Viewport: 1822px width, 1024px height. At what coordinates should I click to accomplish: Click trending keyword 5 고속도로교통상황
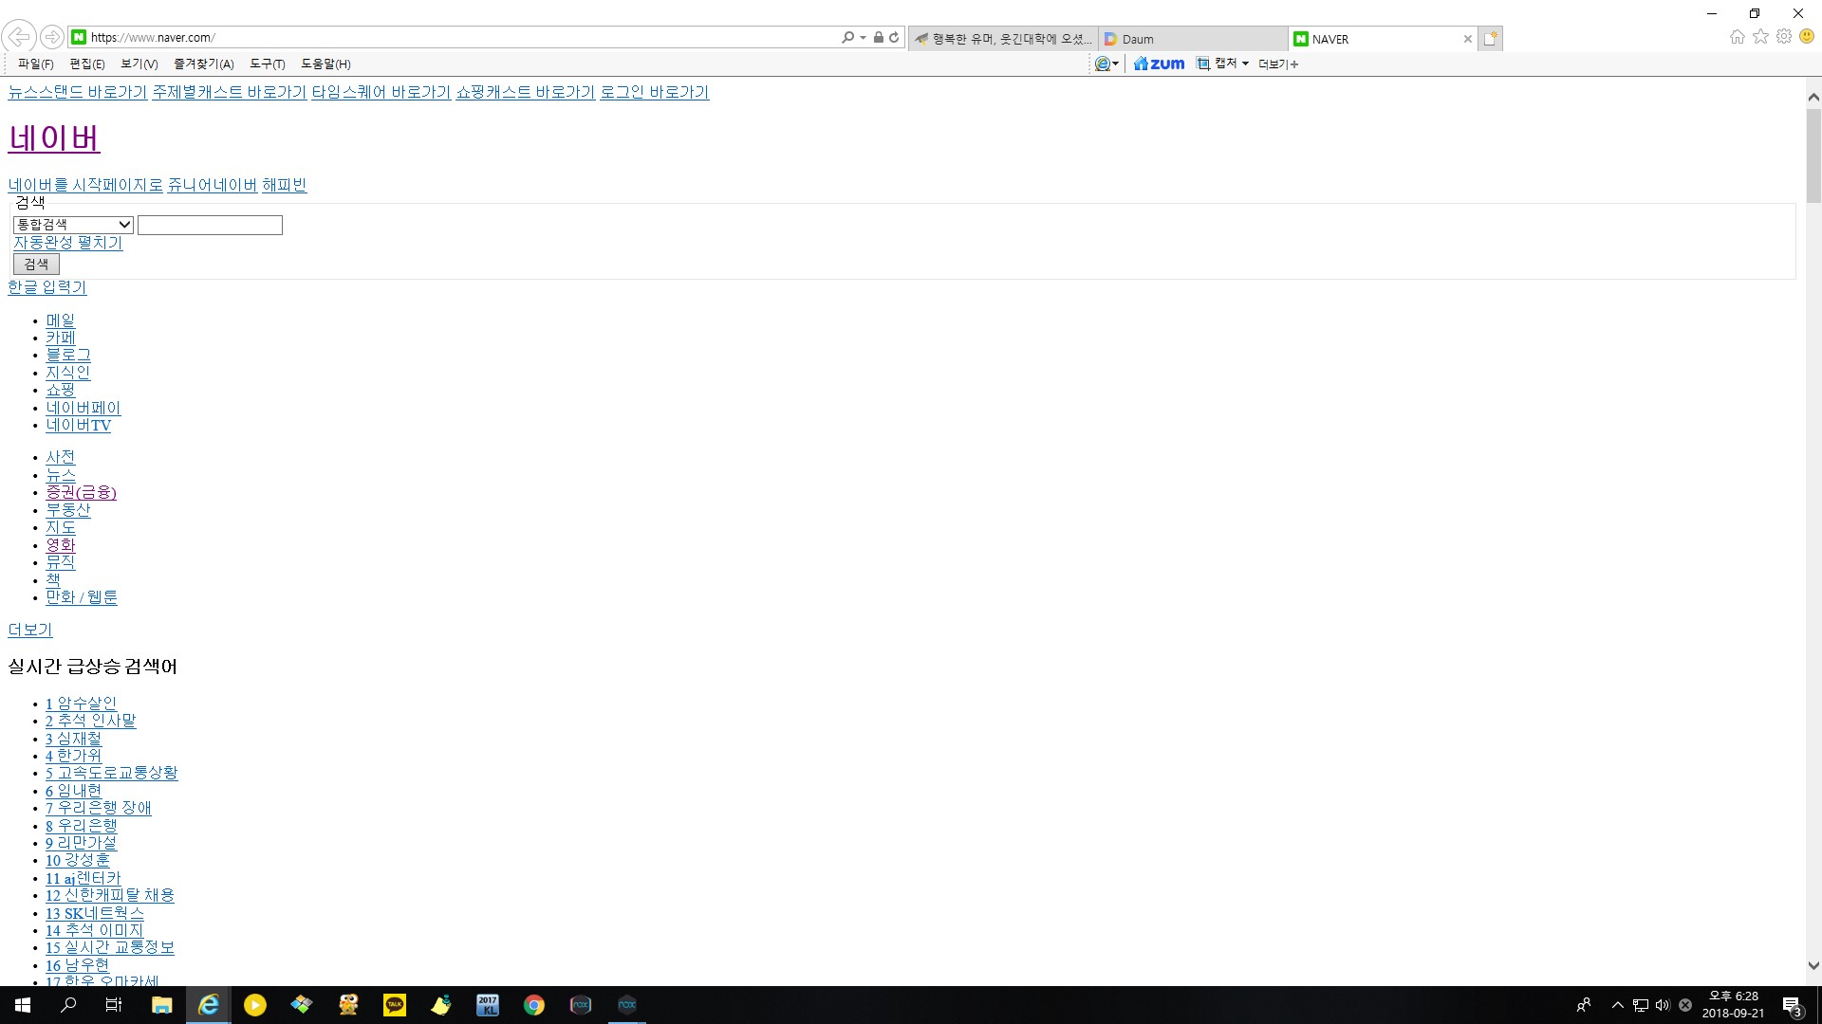pyautogui.click(x=112, y=773)
